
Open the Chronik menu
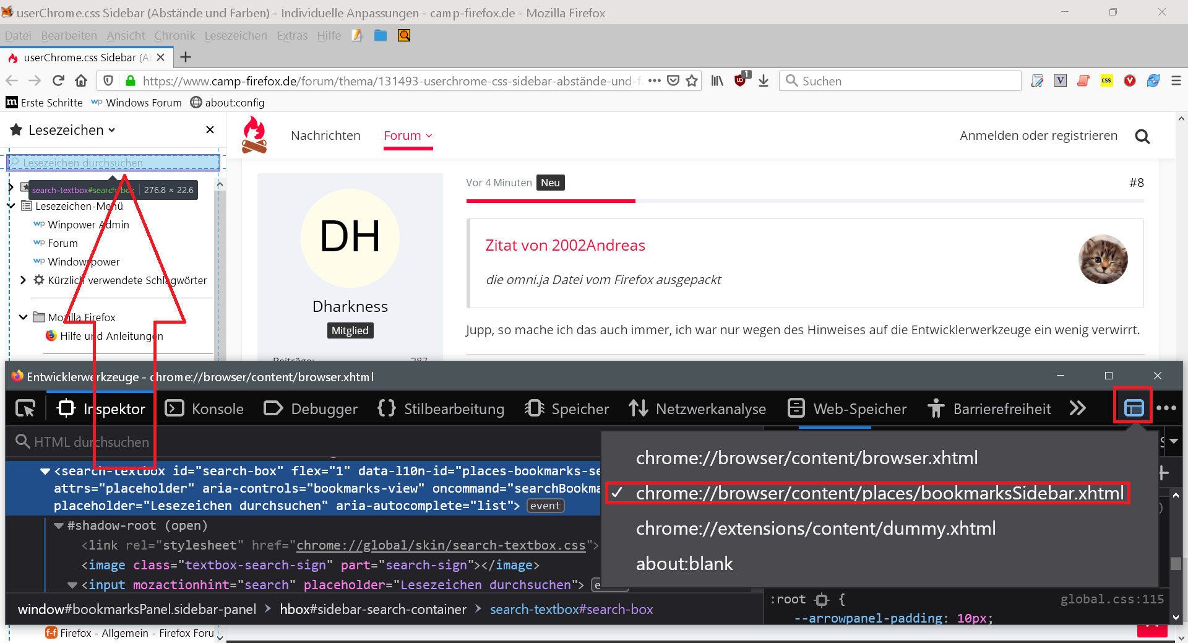[x=174, y=36]
